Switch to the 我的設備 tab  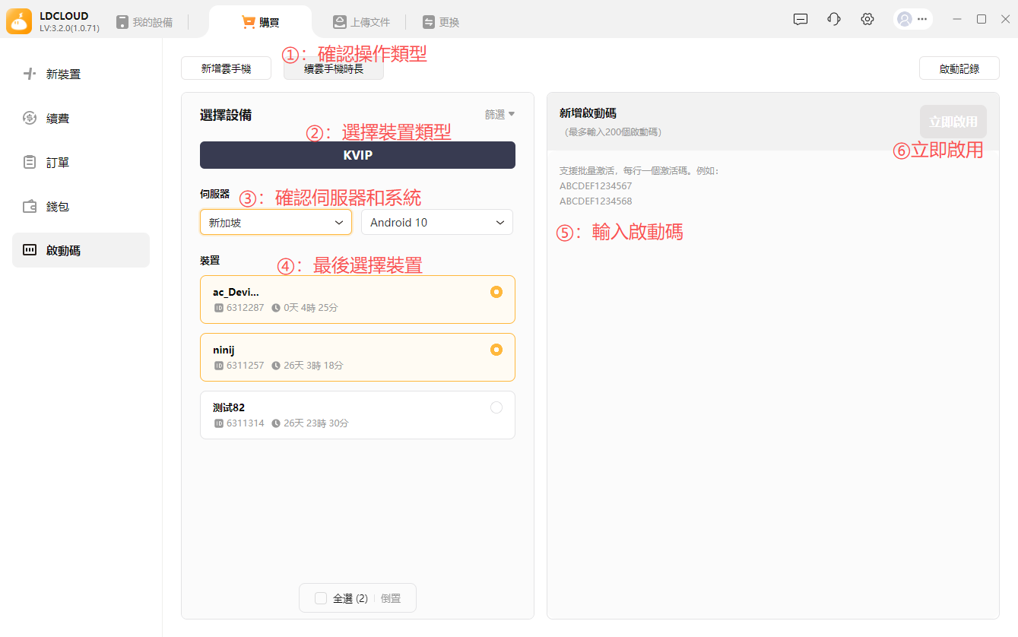pos(144,22)
